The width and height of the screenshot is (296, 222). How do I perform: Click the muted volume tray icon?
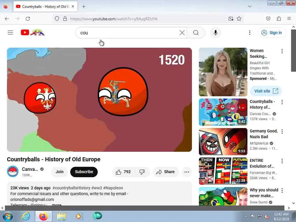[x=267, y=217]
